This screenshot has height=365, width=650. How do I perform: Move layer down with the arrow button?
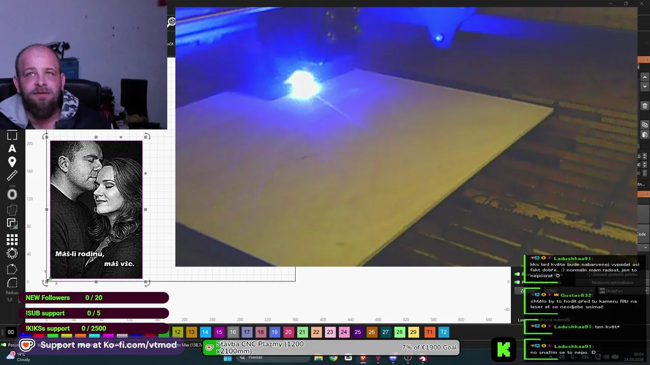pos(644,87)
